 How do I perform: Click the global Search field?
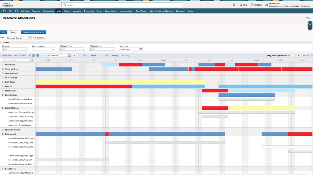[122, 5]
